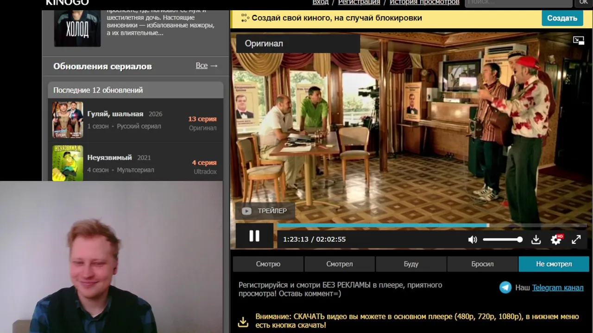Open the Оригинал voice-over dropdown

pos(298,43)
